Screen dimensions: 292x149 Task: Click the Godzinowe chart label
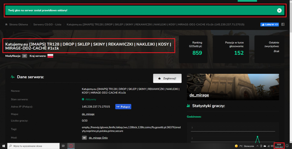pos(194,117)
